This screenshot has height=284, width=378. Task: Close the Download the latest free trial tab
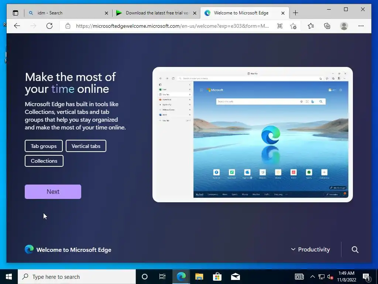pos(195,13)
